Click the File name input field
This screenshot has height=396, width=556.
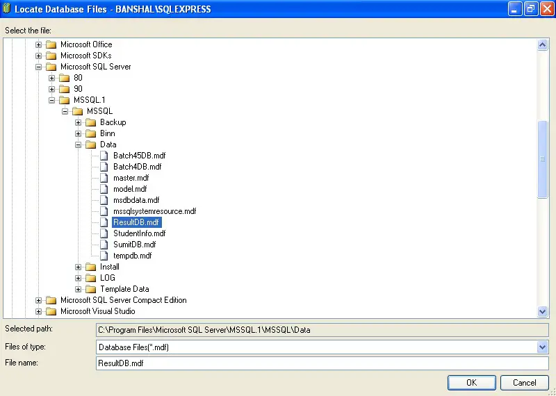point(322,363)
